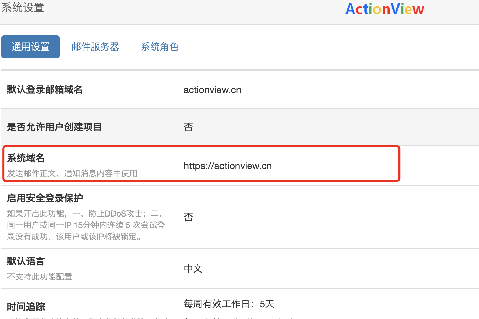
Task: Click the 是否允许用户创建项目 label
Action: click(x=54, y=127)
